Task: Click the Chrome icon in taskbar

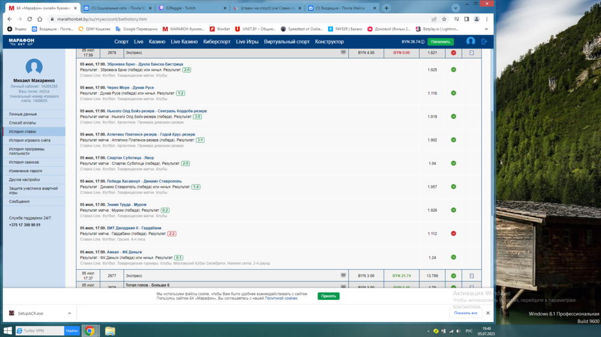Action: (90, 330)
